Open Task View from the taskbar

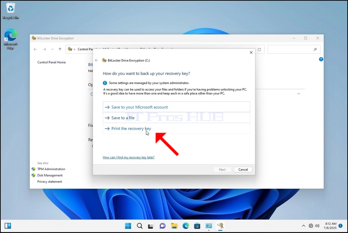tap(151, 226)
